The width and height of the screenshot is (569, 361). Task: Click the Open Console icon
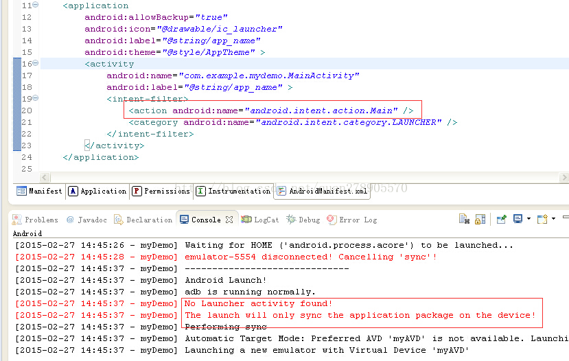tap(542, 219)
